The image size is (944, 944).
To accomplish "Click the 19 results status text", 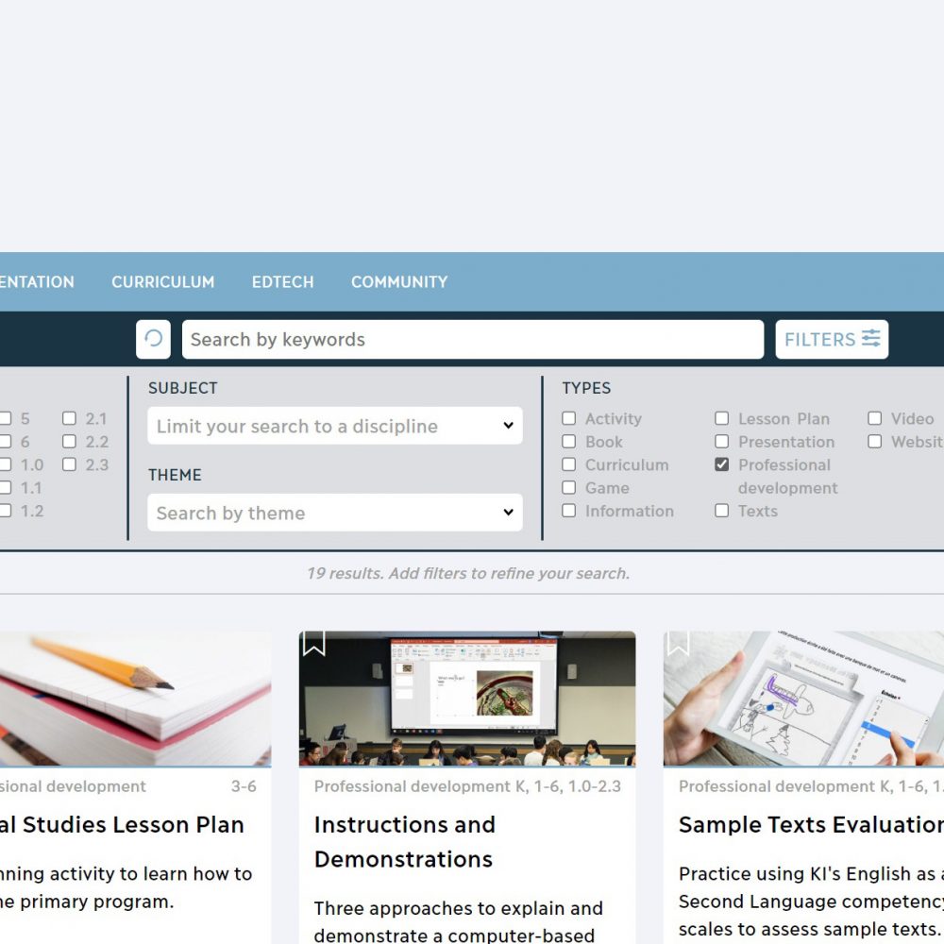I will coord(468,573).
